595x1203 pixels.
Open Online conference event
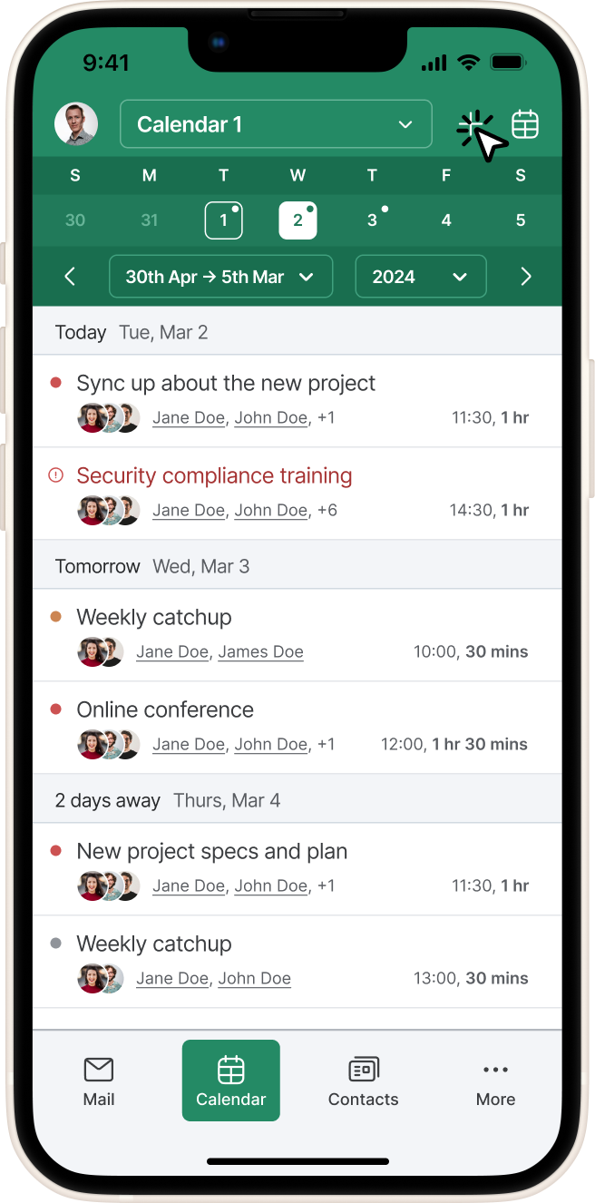pos(165,709)
